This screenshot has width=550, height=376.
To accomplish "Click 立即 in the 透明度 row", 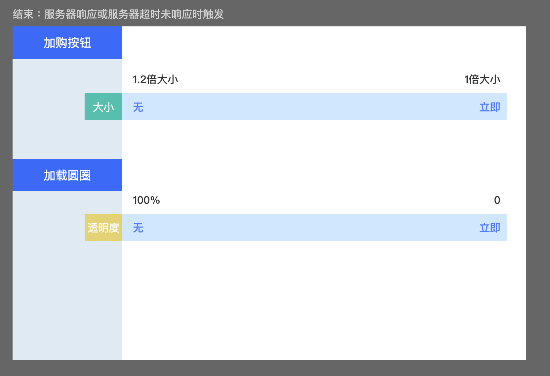I will click(x=490, y=228).
